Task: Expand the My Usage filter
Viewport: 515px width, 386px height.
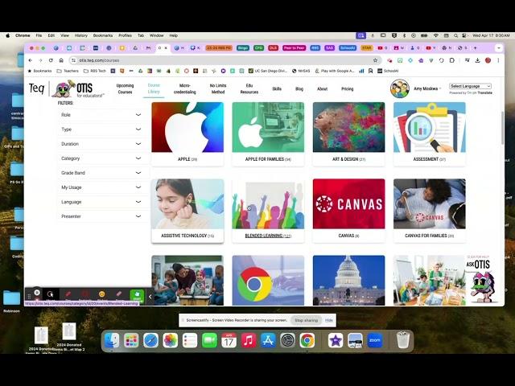Action: point(101,187)
